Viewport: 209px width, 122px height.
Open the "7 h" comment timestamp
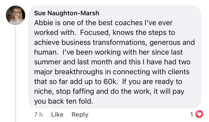click(39, 115)
